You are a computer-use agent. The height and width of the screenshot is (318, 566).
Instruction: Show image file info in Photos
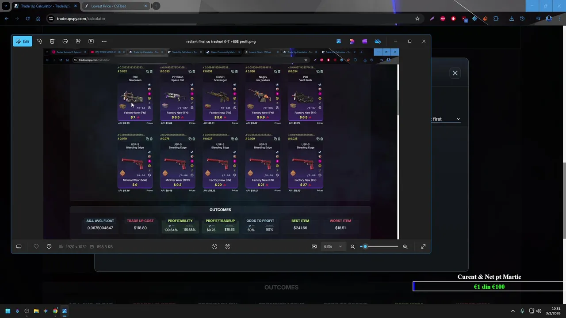pyautogui.click(x=49, y=246)
